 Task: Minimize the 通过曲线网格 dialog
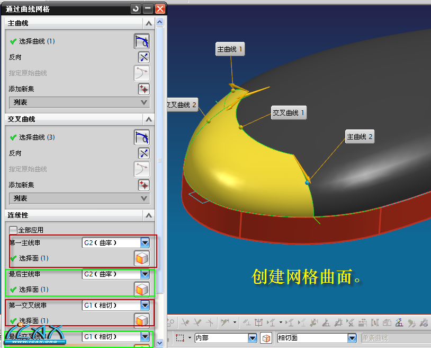point(148,9)
